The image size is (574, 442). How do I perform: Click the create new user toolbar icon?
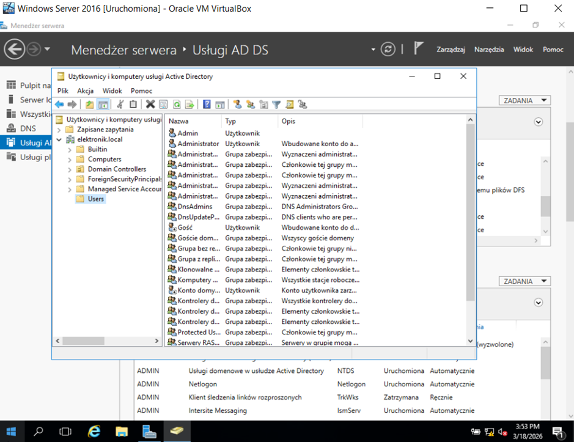(237, 105)
